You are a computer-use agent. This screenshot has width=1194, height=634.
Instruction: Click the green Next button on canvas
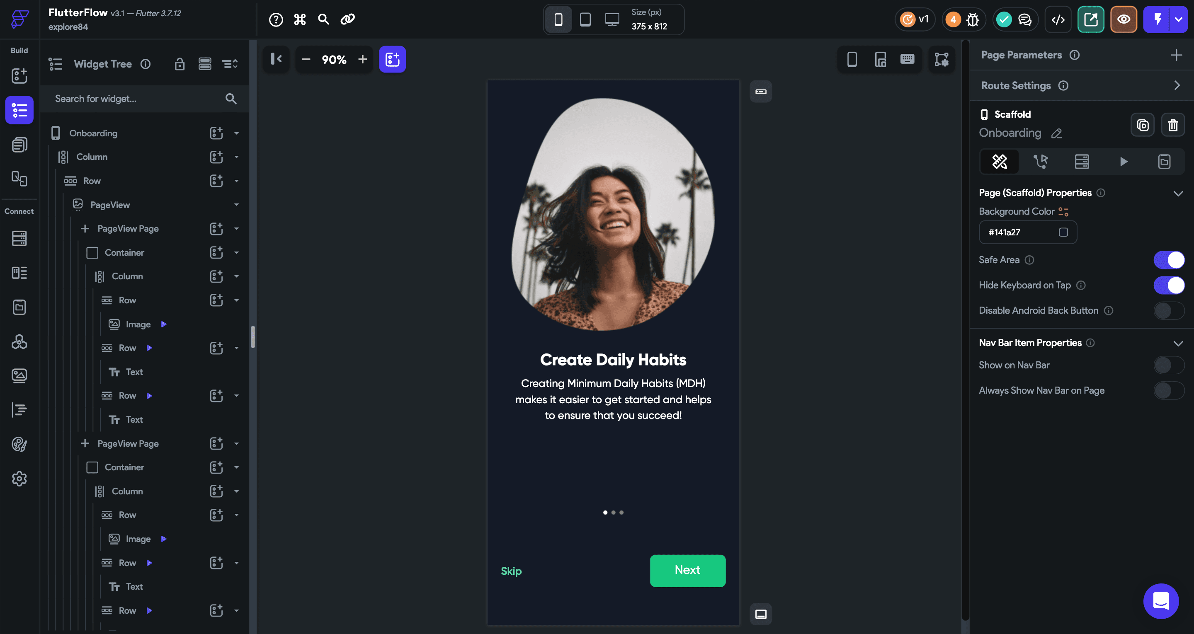687,571
